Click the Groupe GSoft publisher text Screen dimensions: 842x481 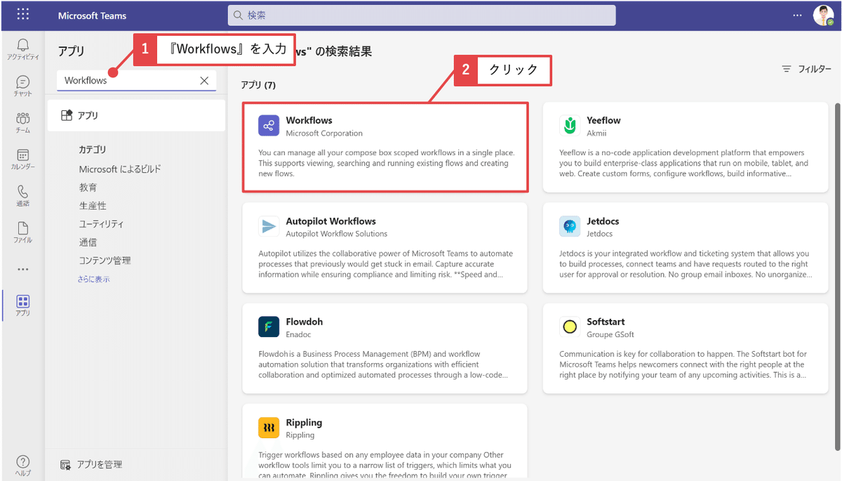610,334
